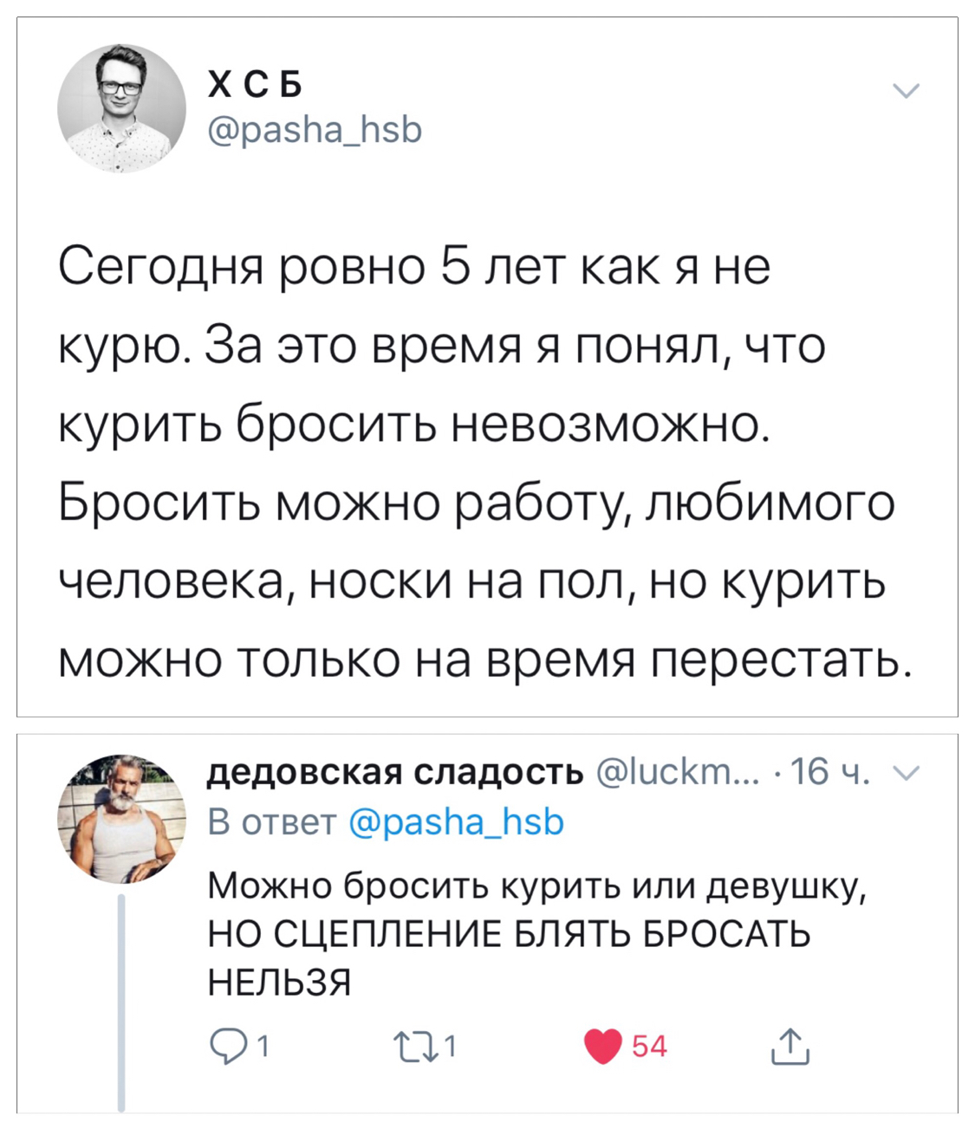
Task: Unlike the reply via red heart
Action: [604, 1047]
